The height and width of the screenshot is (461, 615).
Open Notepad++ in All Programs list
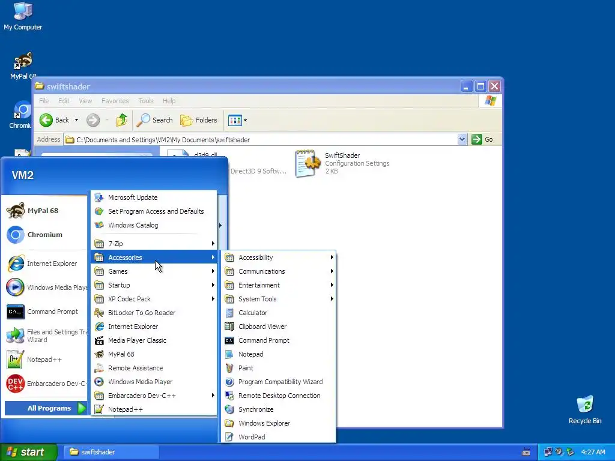pos(154,409)
